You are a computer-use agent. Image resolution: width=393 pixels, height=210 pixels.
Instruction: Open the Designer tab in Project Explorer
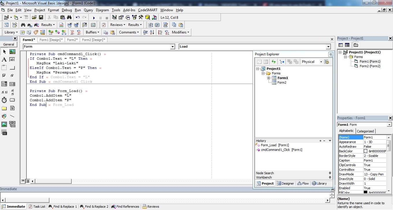(285, 183)
